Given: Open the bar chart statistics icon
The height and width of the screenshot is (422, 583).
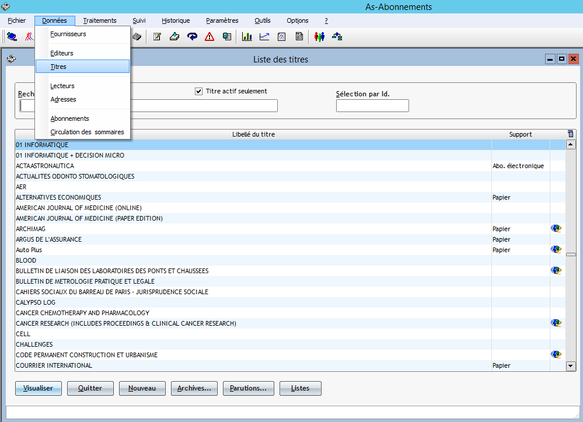Looking at the screenshot, I should click(247, 36).
